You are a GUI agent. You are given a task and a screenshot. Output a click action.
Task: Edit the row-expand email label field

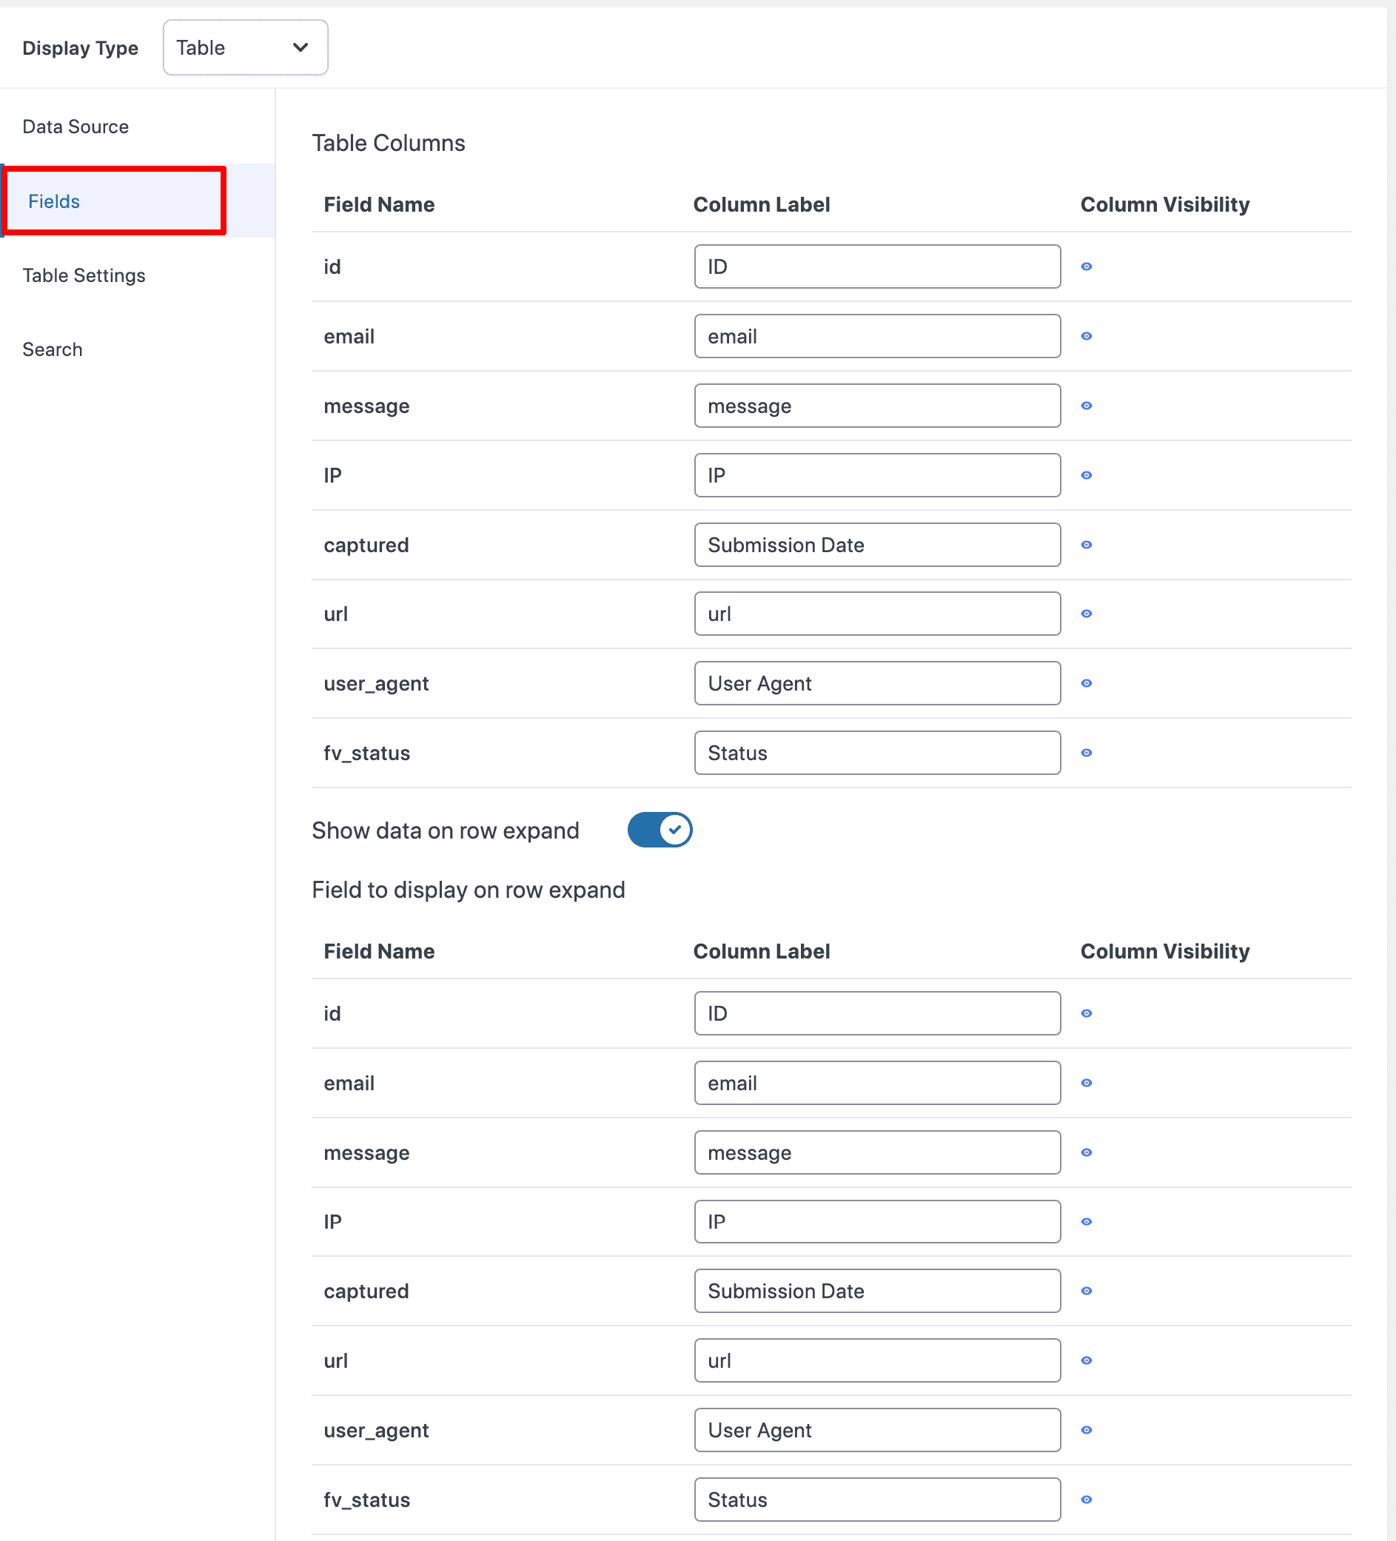point(878,1083)
